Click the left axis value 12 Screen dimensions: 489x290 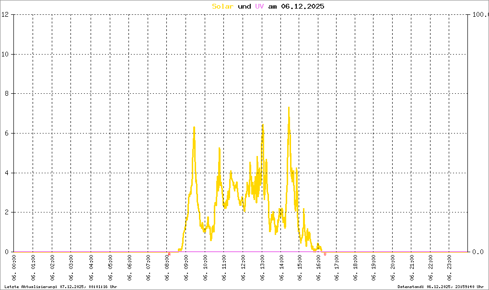click(5, 14)
